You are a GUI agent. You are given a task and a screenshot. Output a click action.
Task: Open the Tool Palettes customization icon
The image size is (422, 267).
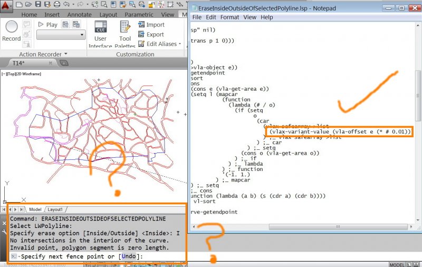click(125, 34)
